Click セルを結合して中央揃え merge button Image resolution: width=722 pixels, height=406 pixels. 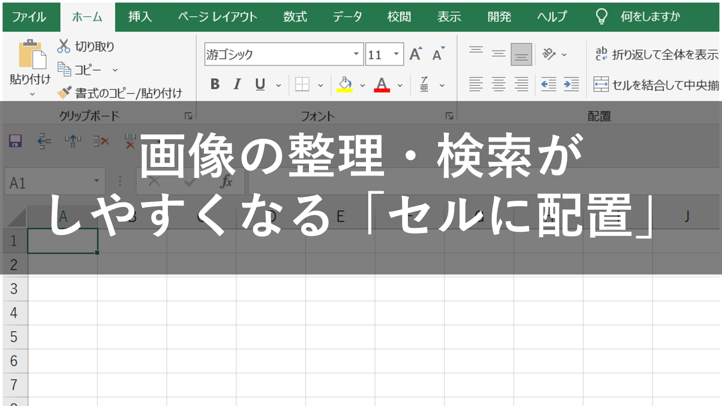point(657,84)
